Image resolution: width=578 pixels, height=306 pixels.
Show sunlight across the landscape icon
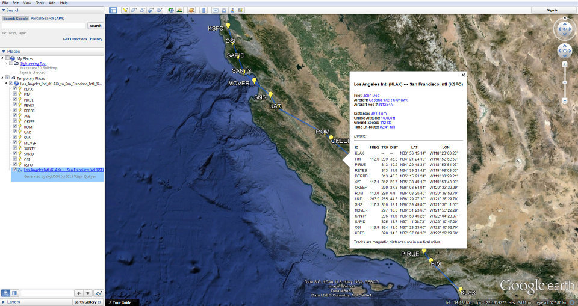point(179,10)
